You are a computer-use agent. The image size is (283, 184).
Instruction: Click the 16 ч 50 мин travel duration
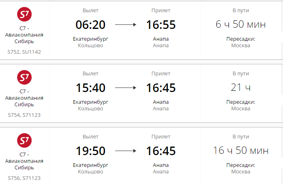coord(241,151)
